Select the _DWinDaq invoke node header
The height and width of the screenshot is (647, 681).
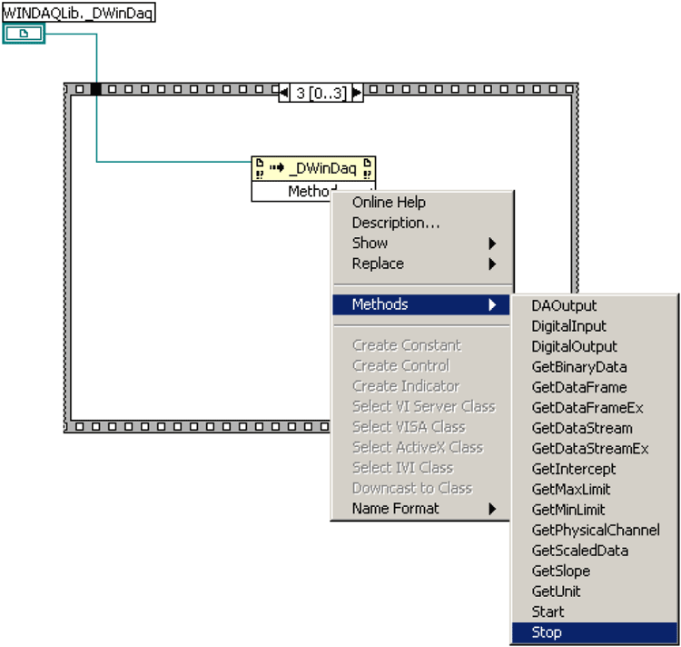click(313, 169)
